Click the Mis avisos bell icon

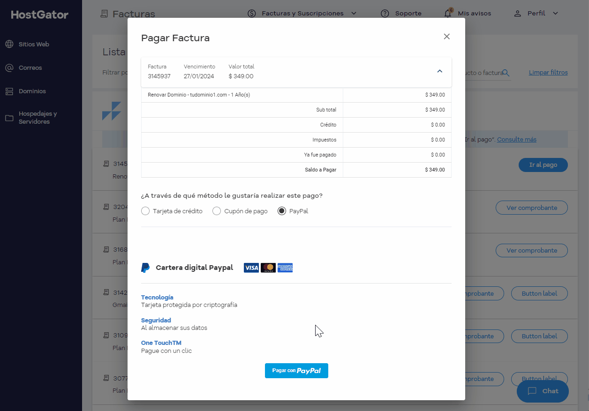click(x=448, y=13)
